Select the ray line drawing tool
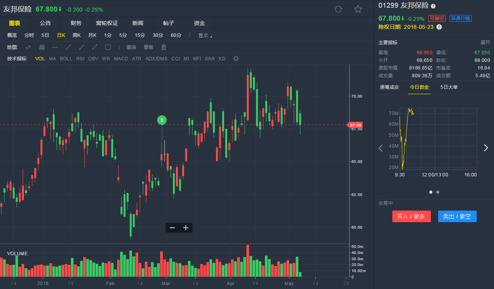The height and width of the screenshot is (289, 494). [x=82, y=47]
